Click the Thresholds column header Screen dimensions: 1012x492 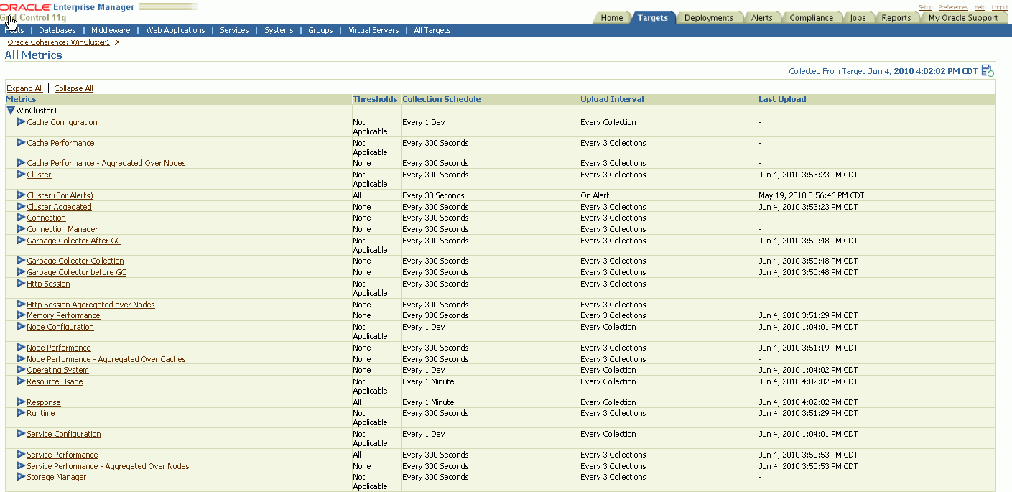(375, 99)
